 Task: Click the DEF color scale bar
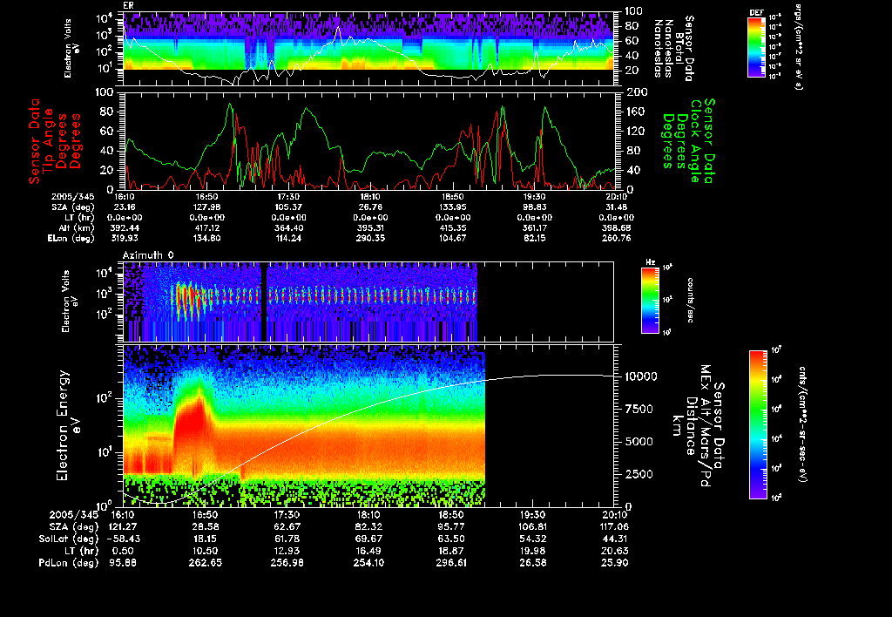(x=756, y=47)
